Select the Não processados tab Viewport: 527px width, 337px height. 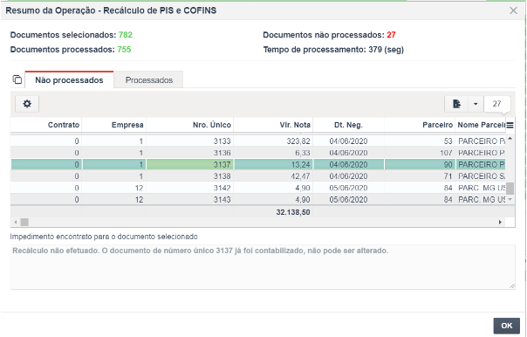69,80
